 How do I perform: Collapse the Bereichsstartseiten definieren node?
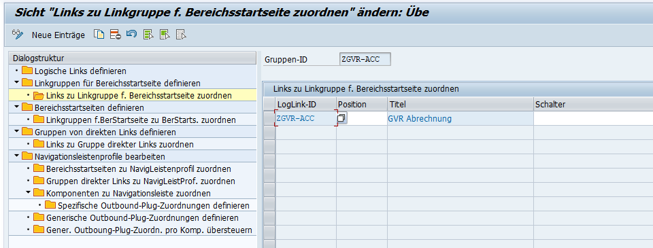tap(16, 107)
